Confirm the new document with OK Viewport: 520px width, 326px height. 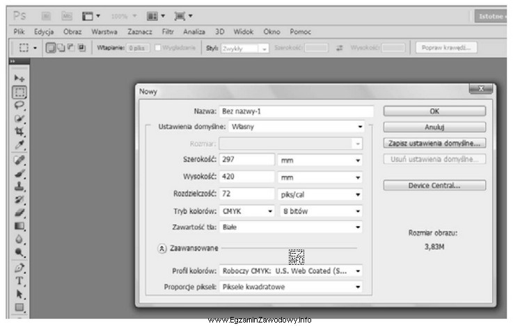434,111
